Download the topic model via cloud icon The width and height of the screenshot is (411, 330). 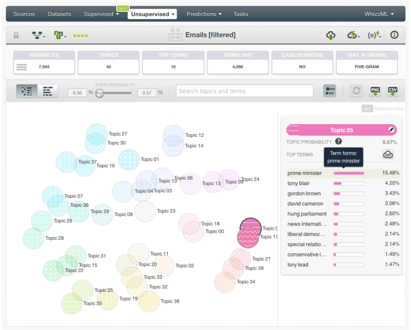pyautogui.click(x=331, y=35)
